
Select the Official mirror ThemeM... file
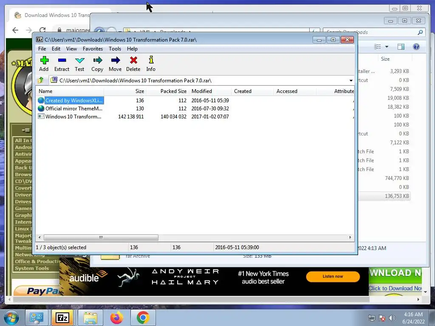pos(74,108)
